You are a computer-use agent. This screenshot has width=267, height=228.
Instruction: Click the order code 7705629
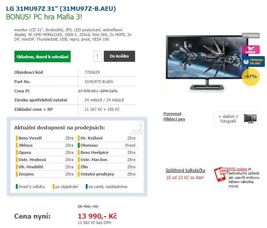[x=92, y=72]
